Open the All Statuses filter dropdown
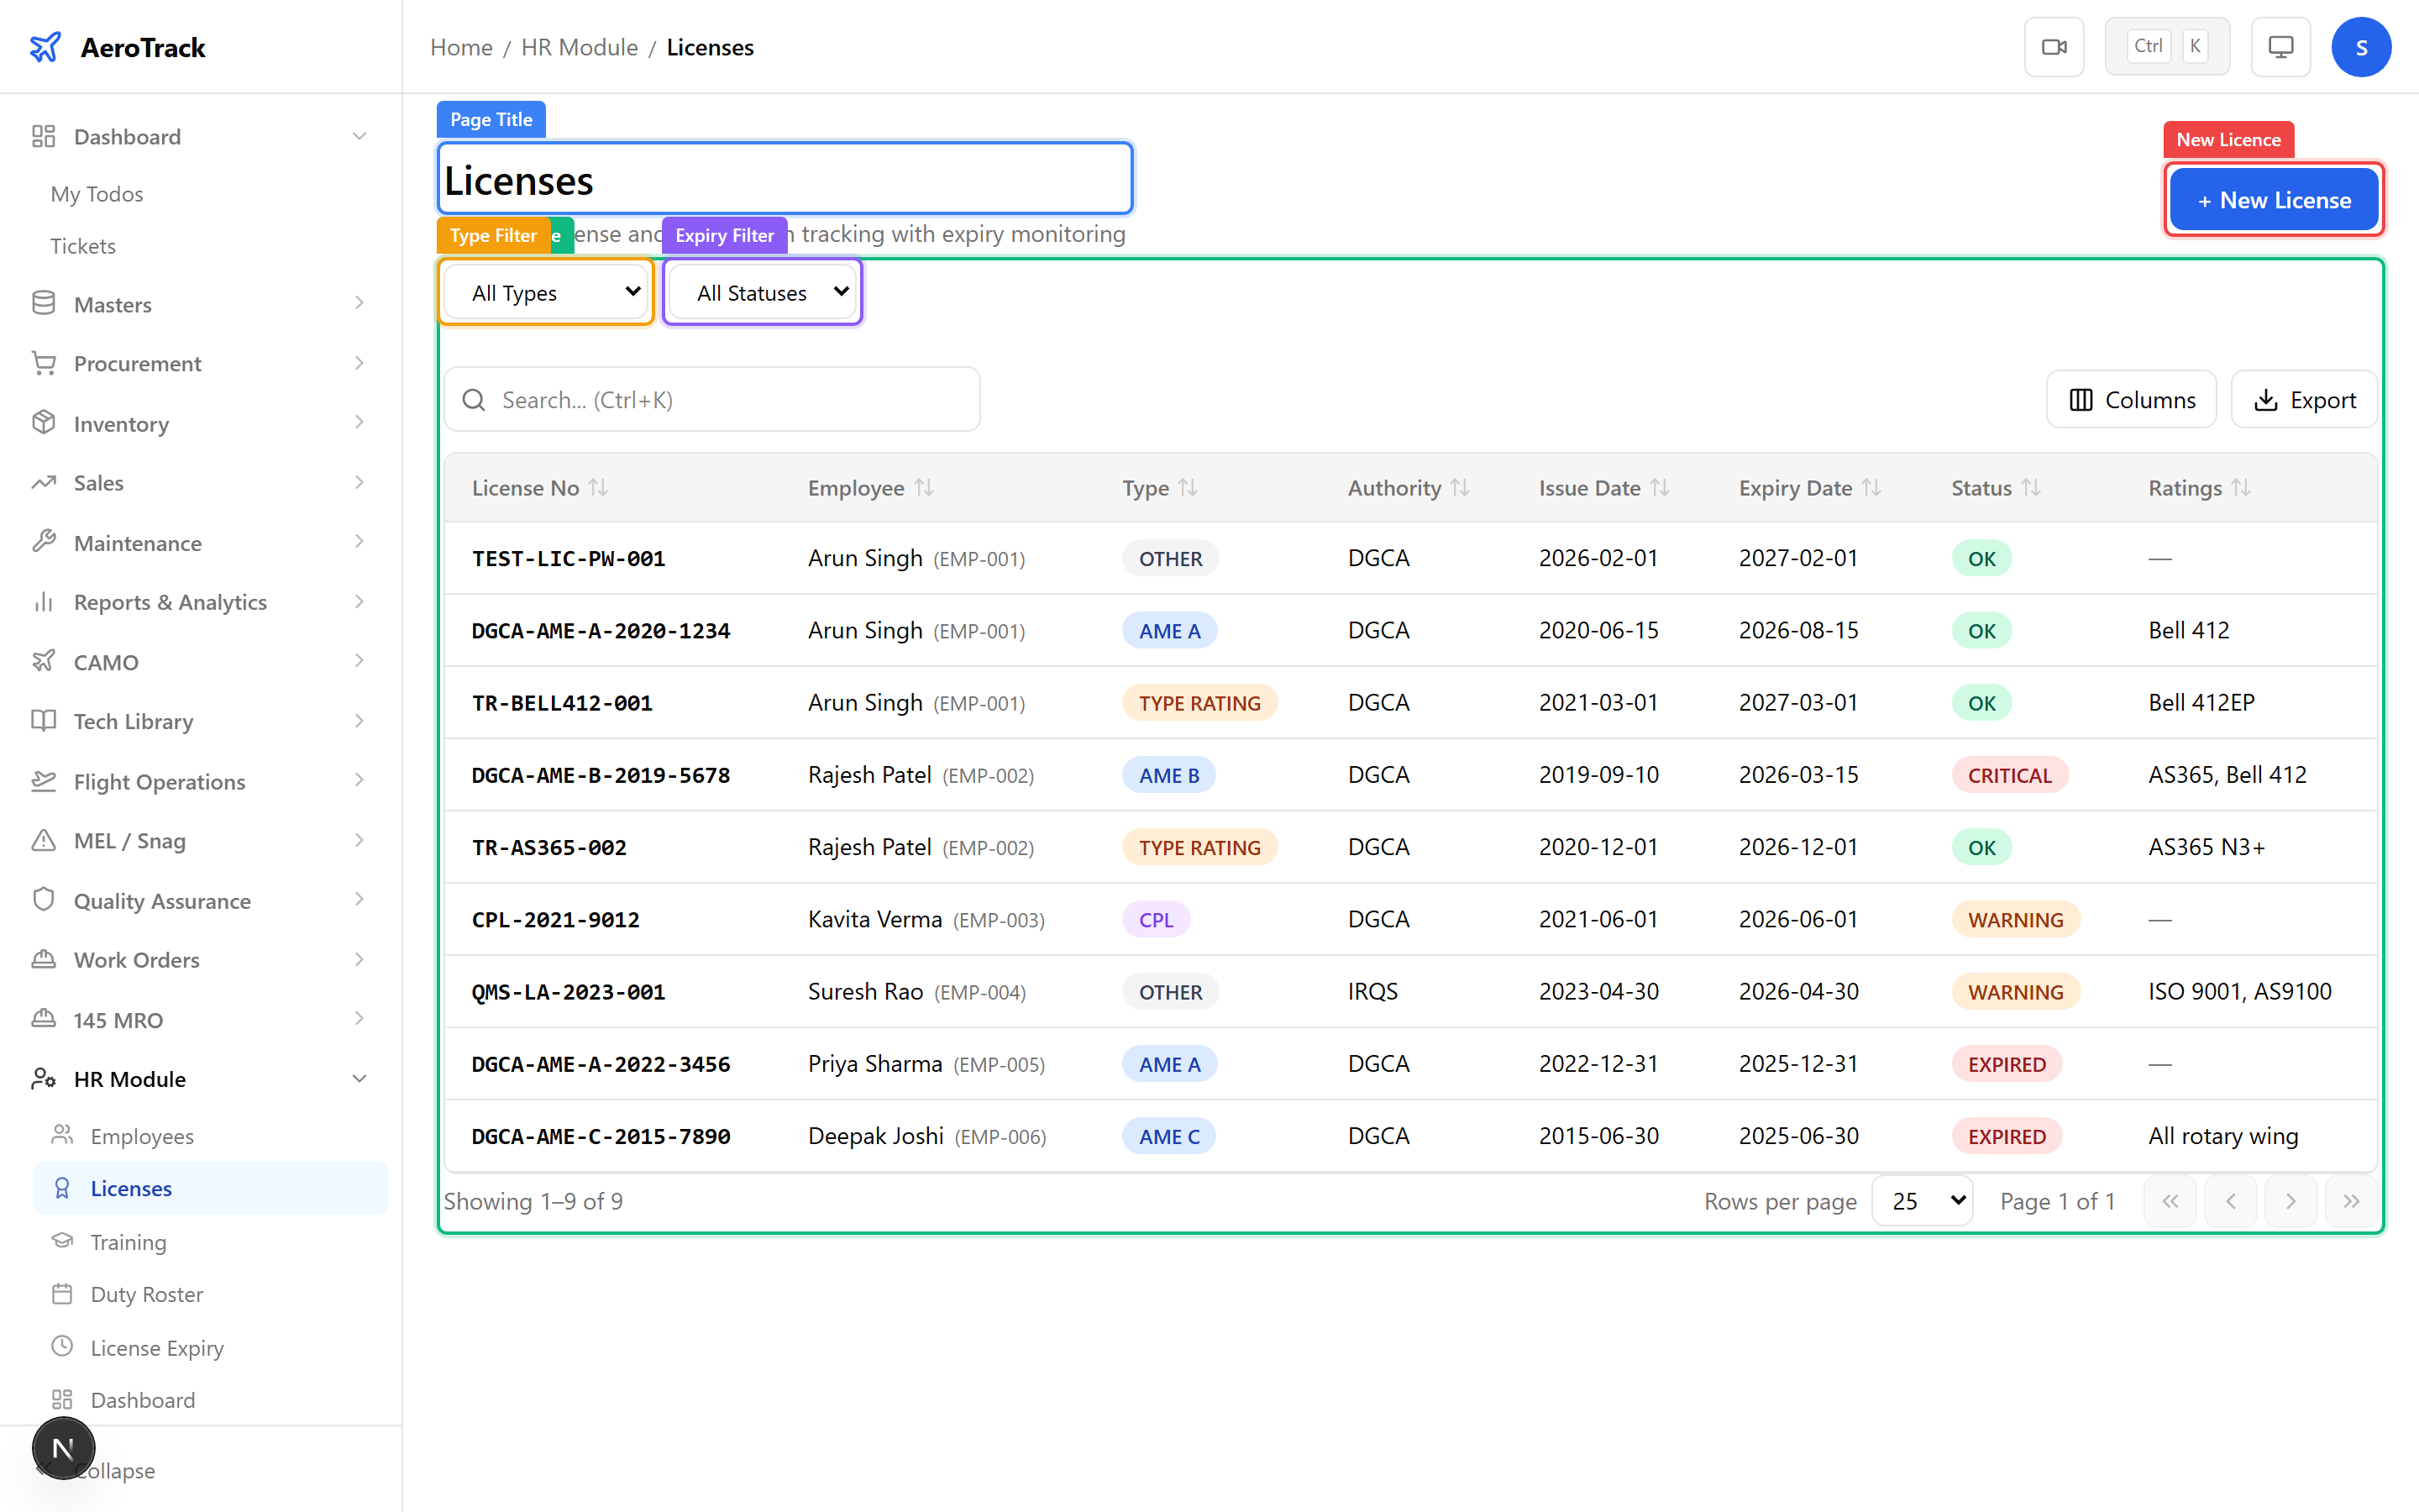 [761, 292]
